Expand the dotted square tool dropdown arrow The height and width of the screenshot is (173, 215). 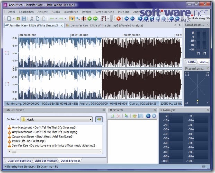coord(108,19)
